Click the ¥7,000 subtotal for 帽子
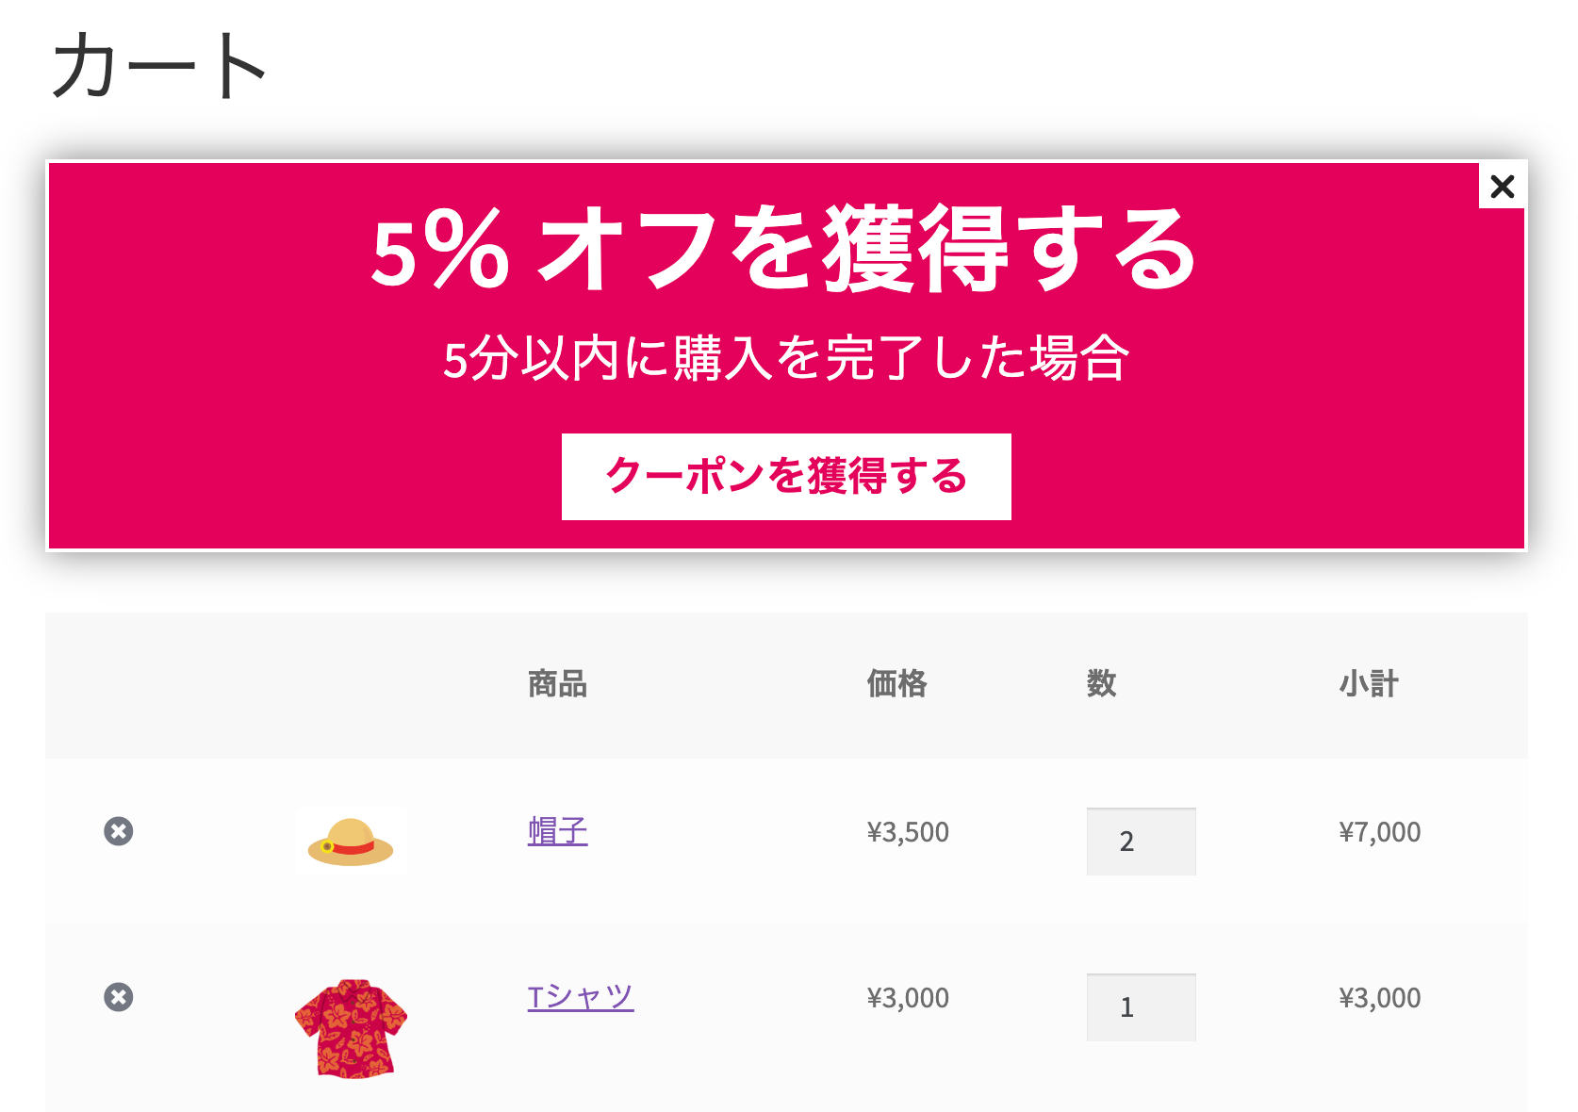Screen dimensions: 1578x1112 [1380, 832]
